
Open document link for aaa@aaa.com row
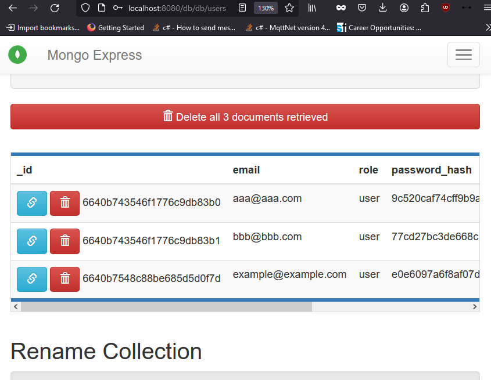pyautogui.click(x=32, y=203)
